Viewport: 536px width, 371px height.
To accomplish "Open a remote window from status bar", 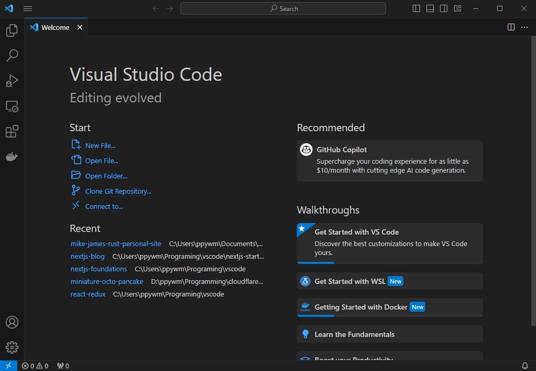I will [x=8, y=366].
